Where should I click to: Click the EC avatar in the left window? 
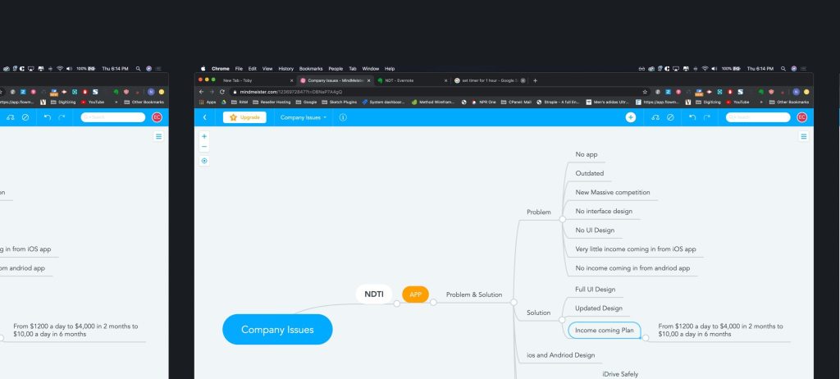157,117
